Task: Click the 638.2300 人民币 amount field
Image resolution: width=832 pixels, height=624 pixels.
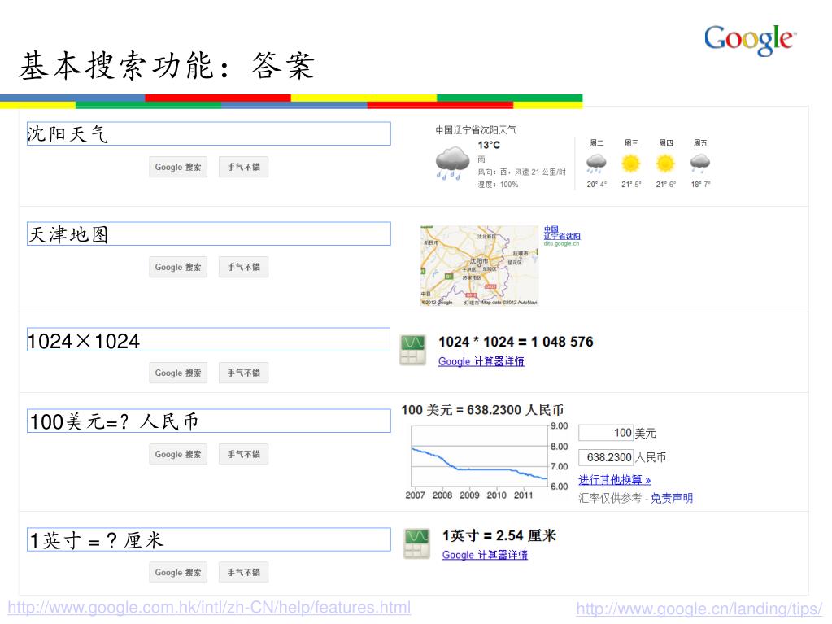Action: pos(606,457)
